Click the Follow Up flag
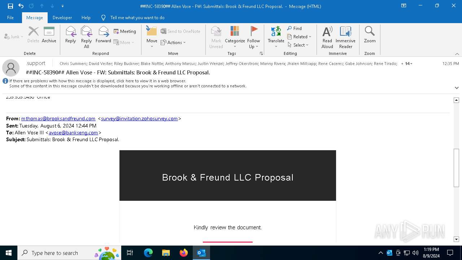Screen dimensions: 462x260 [x=254, y=37]
